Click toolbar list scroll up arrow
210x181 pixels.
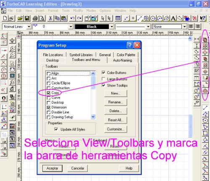[x=93, y=73]
